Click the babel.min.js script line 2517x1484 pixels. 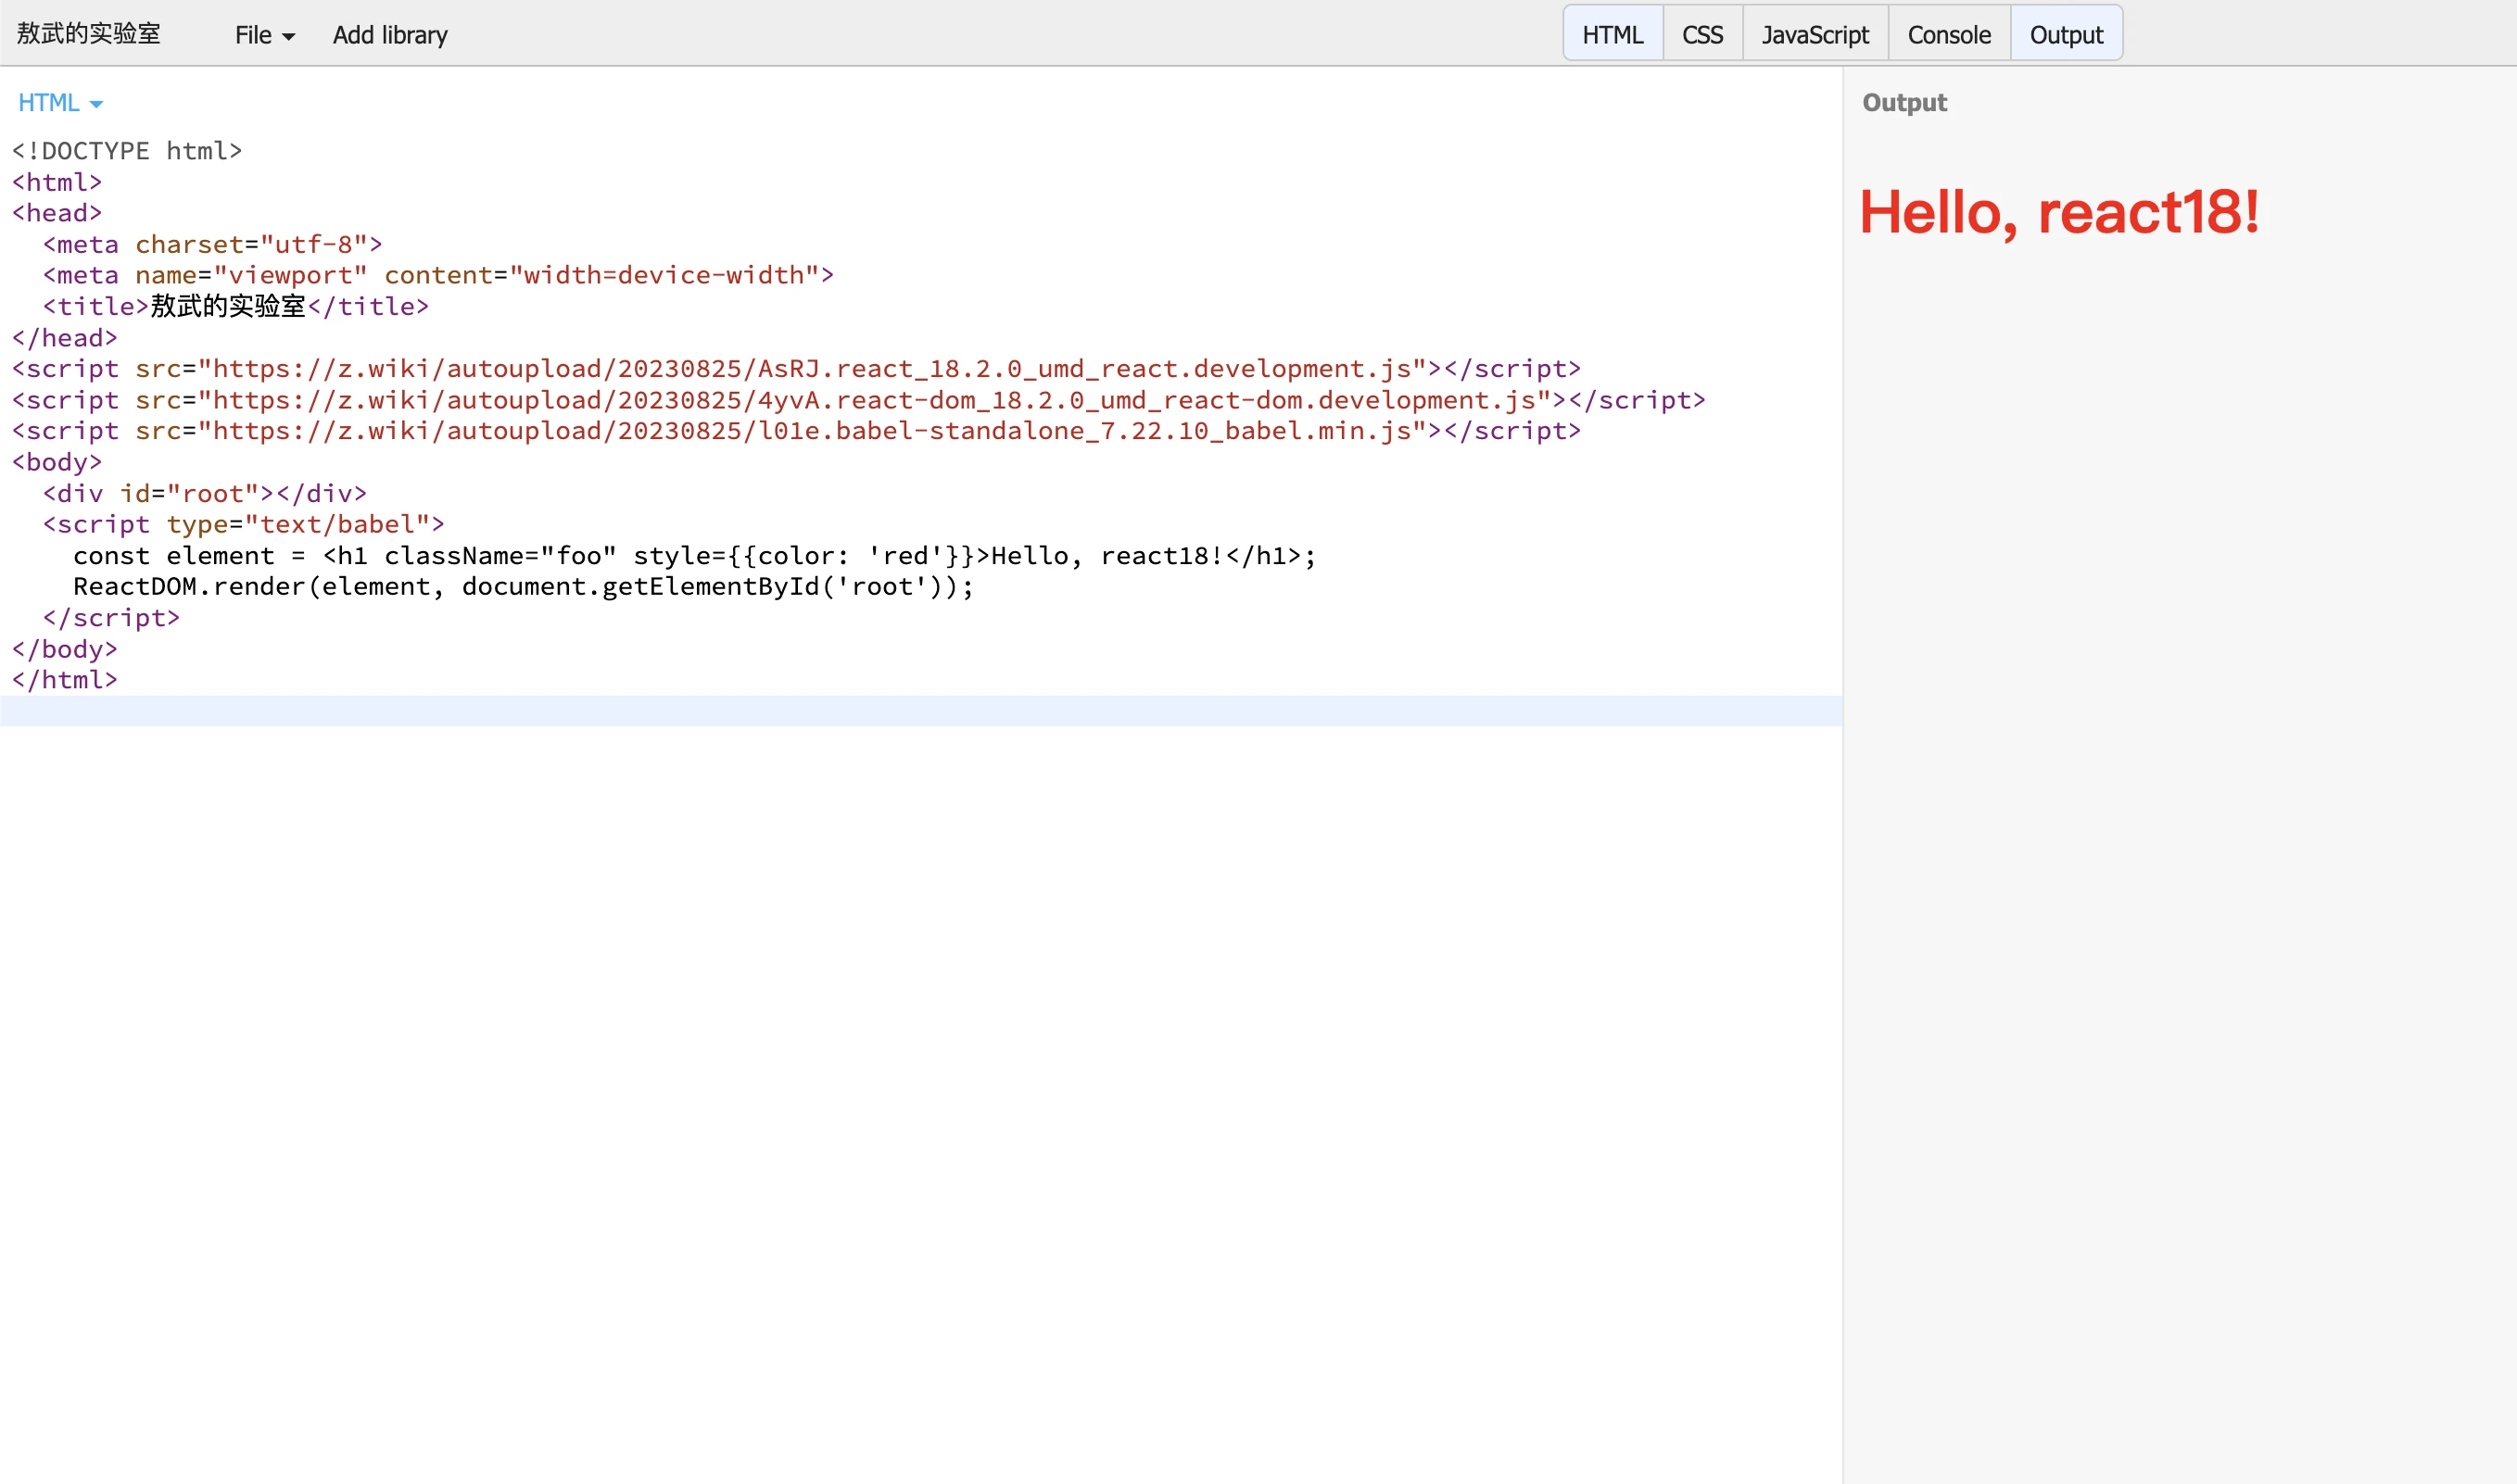click(796, 431)
